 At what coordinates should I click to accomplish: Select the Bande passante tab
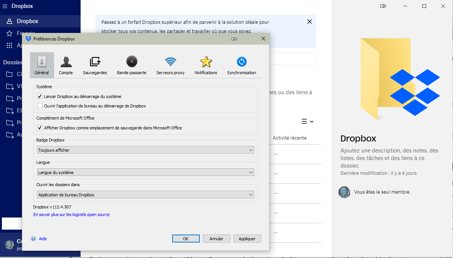point(131,65)
